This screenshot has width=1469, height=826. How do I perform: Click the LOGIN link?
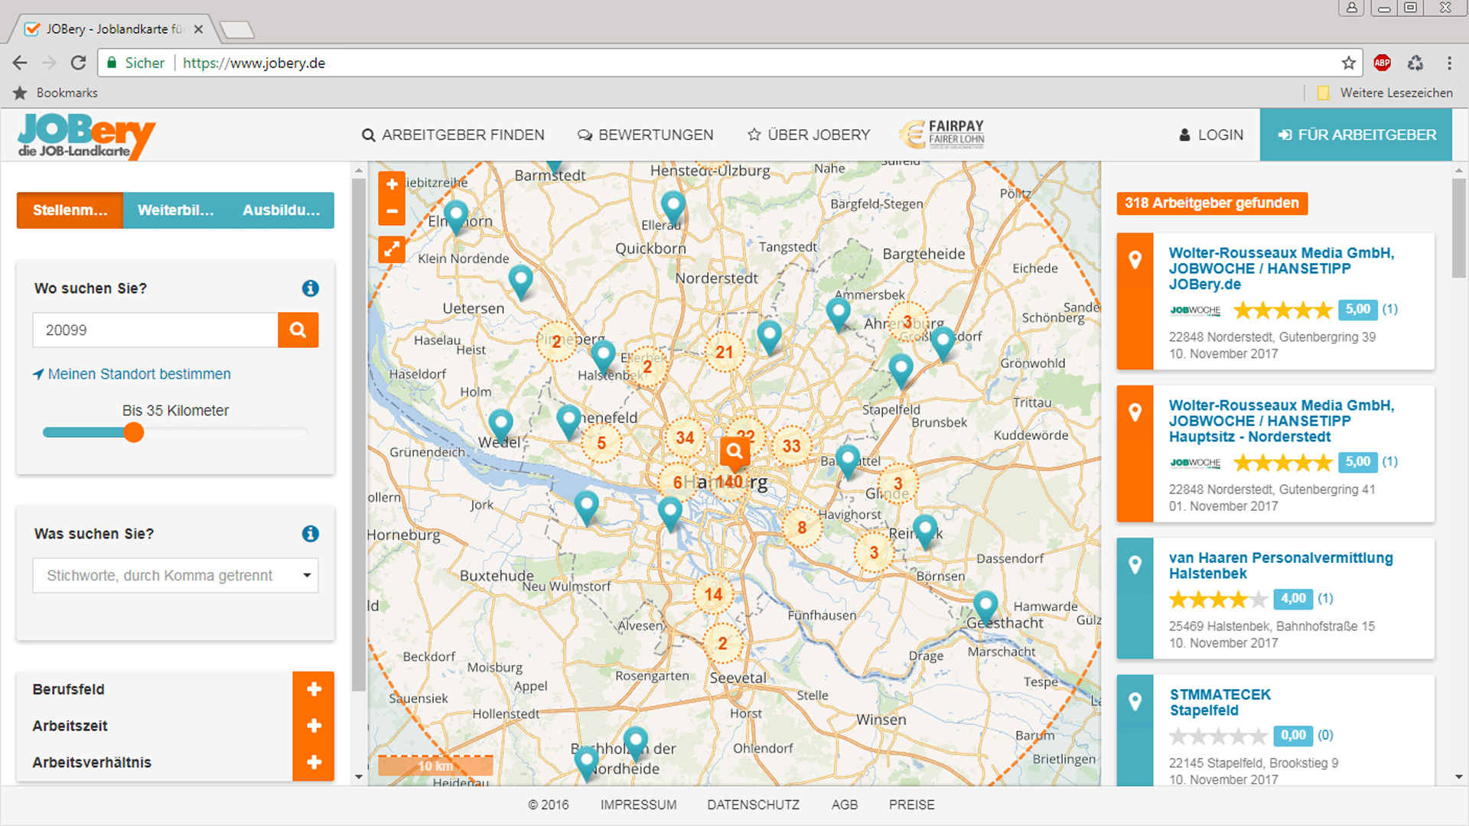1210,135
